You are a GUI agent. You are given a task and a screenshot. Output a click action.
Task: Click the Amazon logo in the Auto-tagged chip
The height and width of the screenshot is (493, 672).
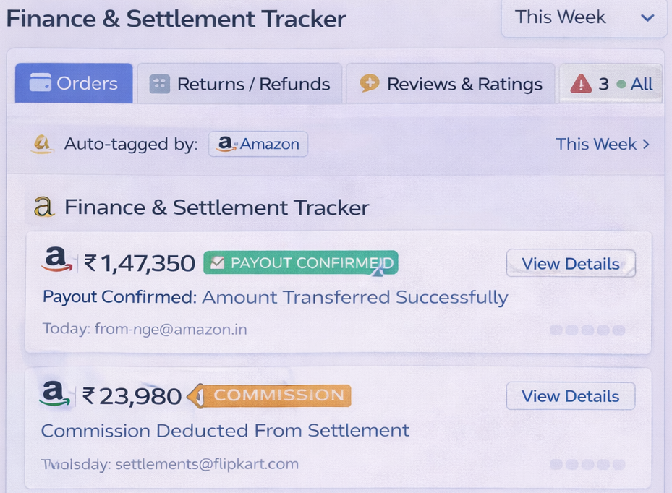(226, 145)
